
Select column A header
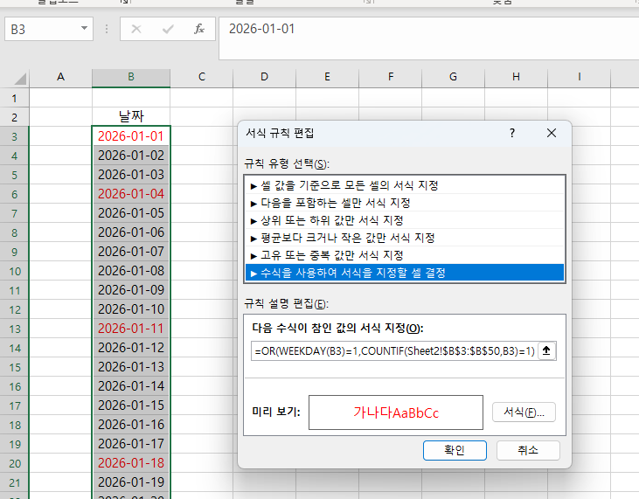click(60, 78)
